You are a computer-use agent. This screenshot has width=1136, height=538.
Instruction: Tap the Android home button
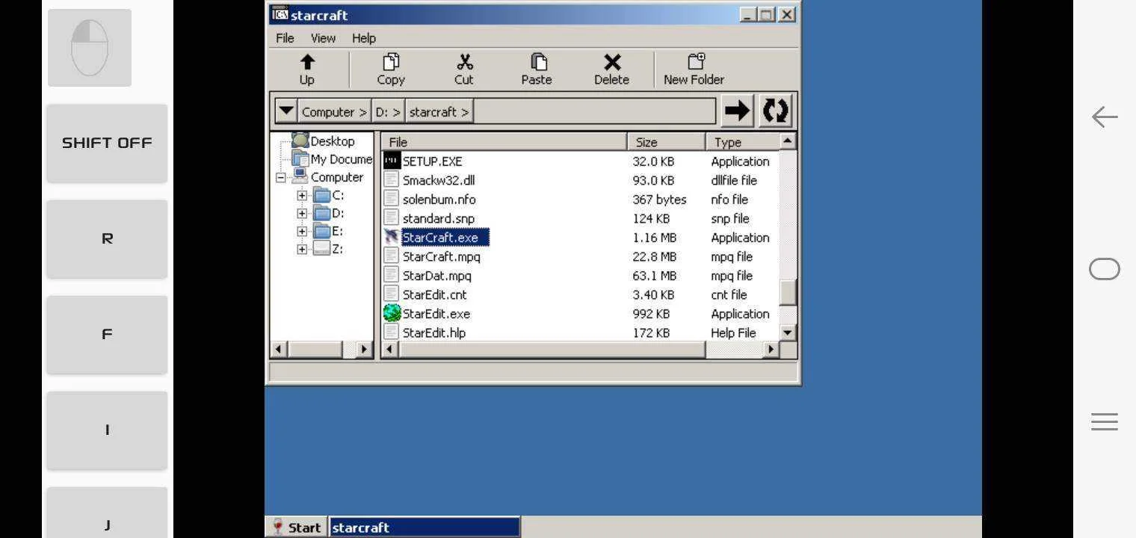point(1104,269)
